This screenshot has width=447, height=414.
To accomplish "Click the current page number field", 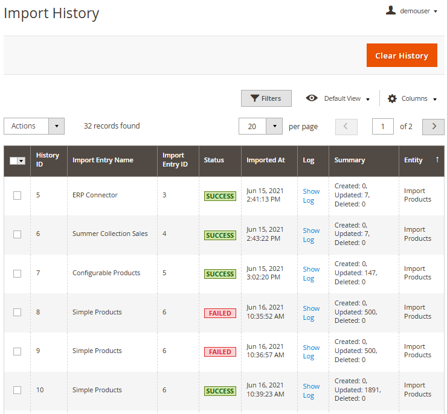I will [x=382, y=126].
